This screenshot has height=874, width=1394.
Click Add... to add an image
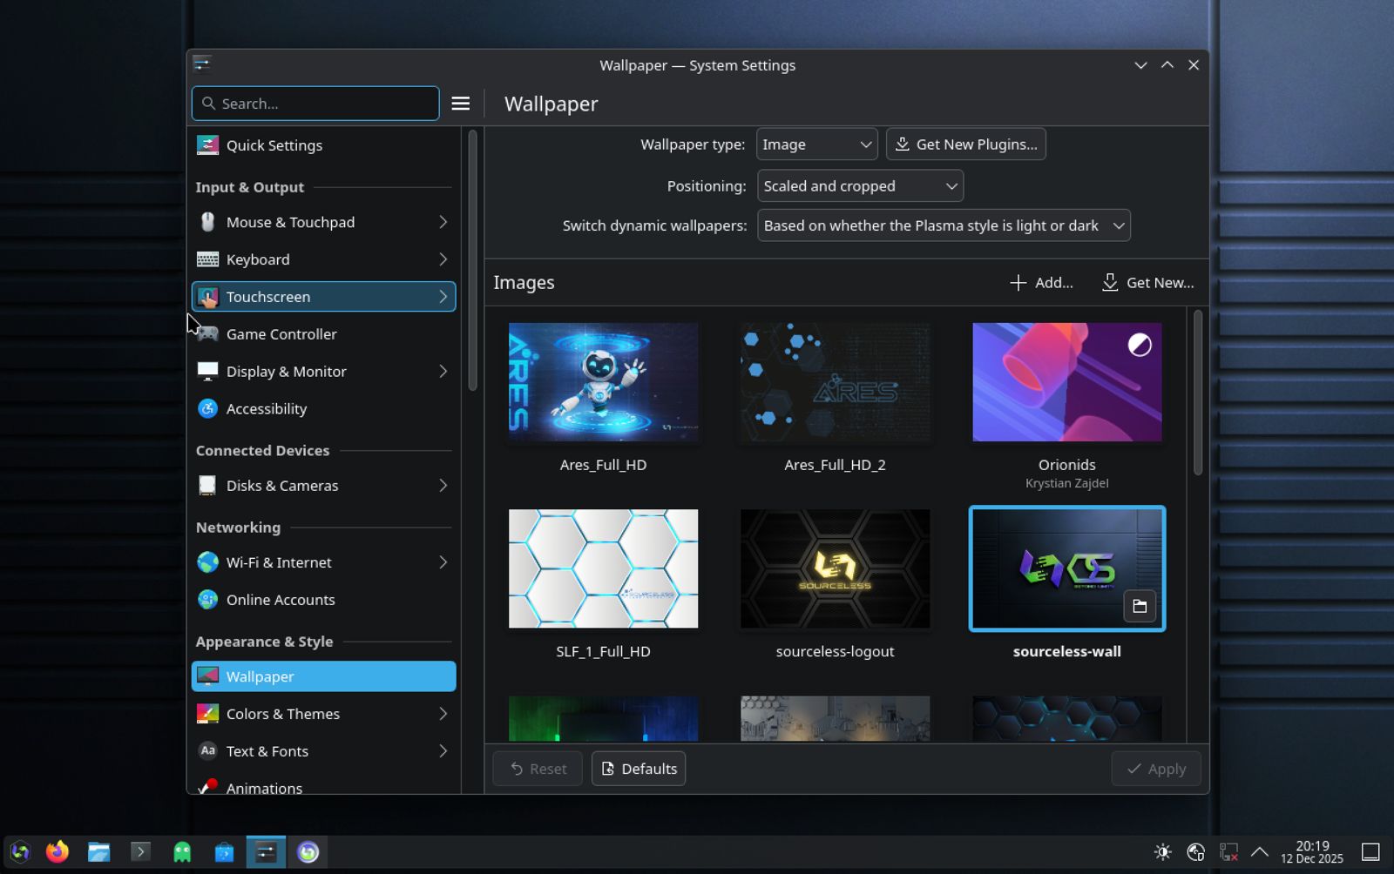click(1041, 283)
